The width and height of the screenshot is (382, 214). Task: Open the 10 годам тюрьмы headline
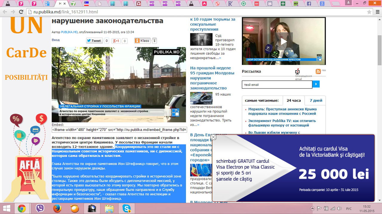[x=212, y=24]
